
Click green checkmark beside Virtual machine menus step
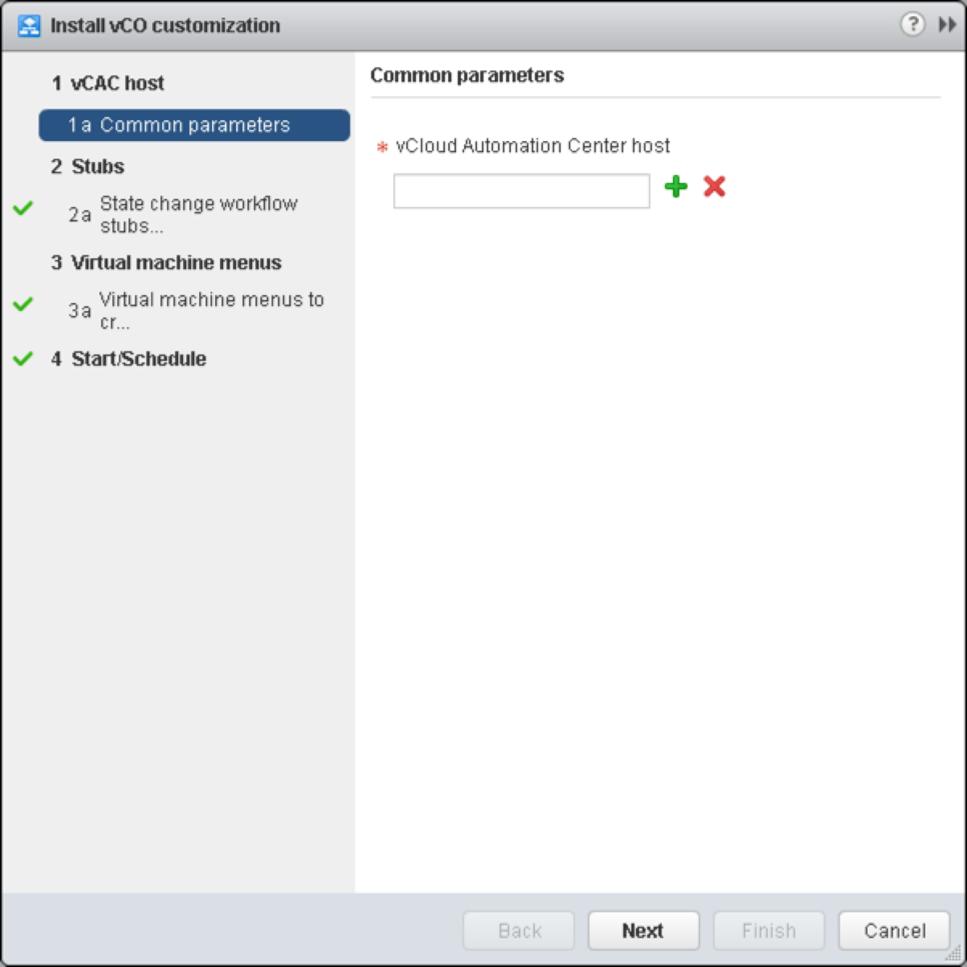coord(23,304)
